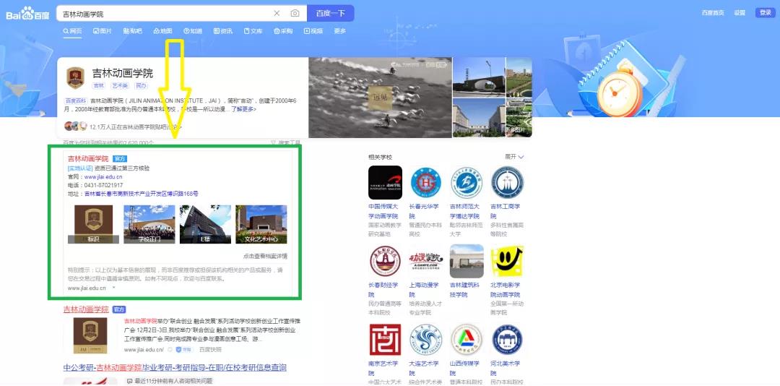Click 南京艺术学院 red logo
Image resolution: width=780 pixels, height=386 pixels.
385,340
